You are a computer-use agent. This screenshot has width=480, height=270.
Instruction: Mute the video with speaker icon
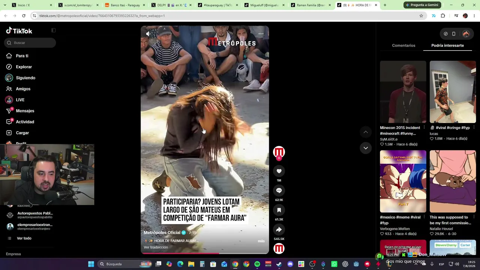tap(148, 34)
